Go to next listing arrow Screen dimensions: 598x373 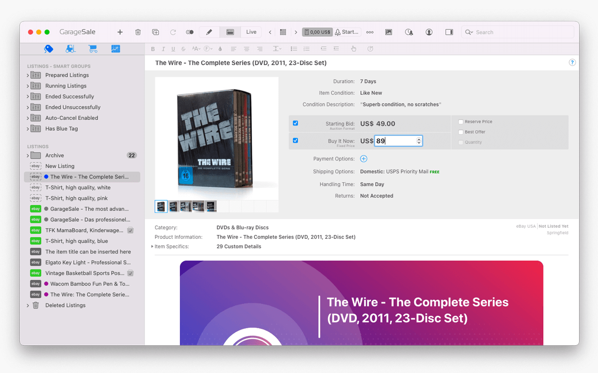click(x=296, y=32)
